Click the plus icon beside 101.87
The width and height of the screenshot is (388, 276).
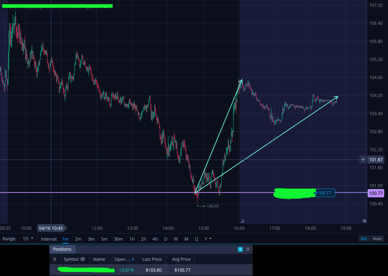[x=363, y=160]
